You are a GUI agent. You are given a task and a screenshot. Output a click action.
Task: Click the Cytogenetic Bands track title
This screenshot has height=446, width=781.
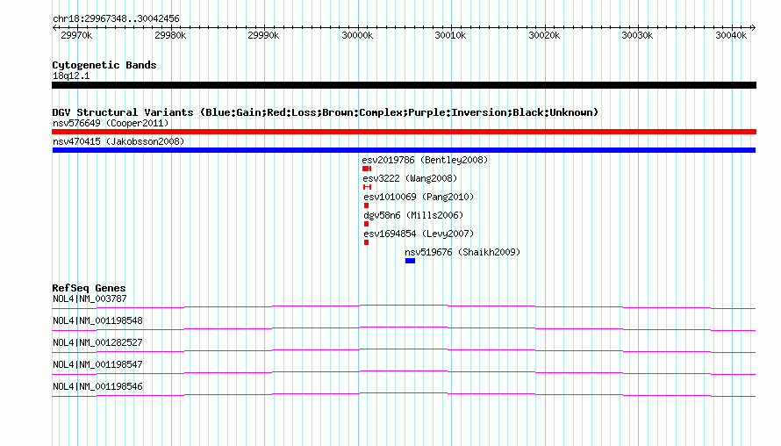(x=104, y=65)
